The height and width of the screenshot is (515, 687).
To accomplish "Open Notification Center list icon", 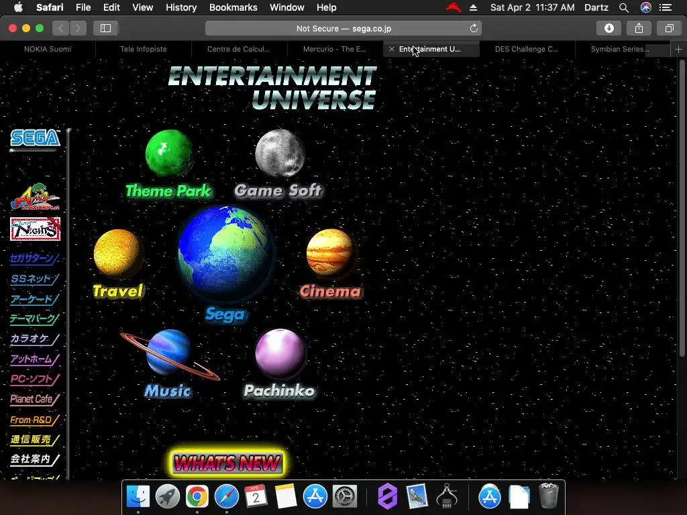I will tap(666, 7).
